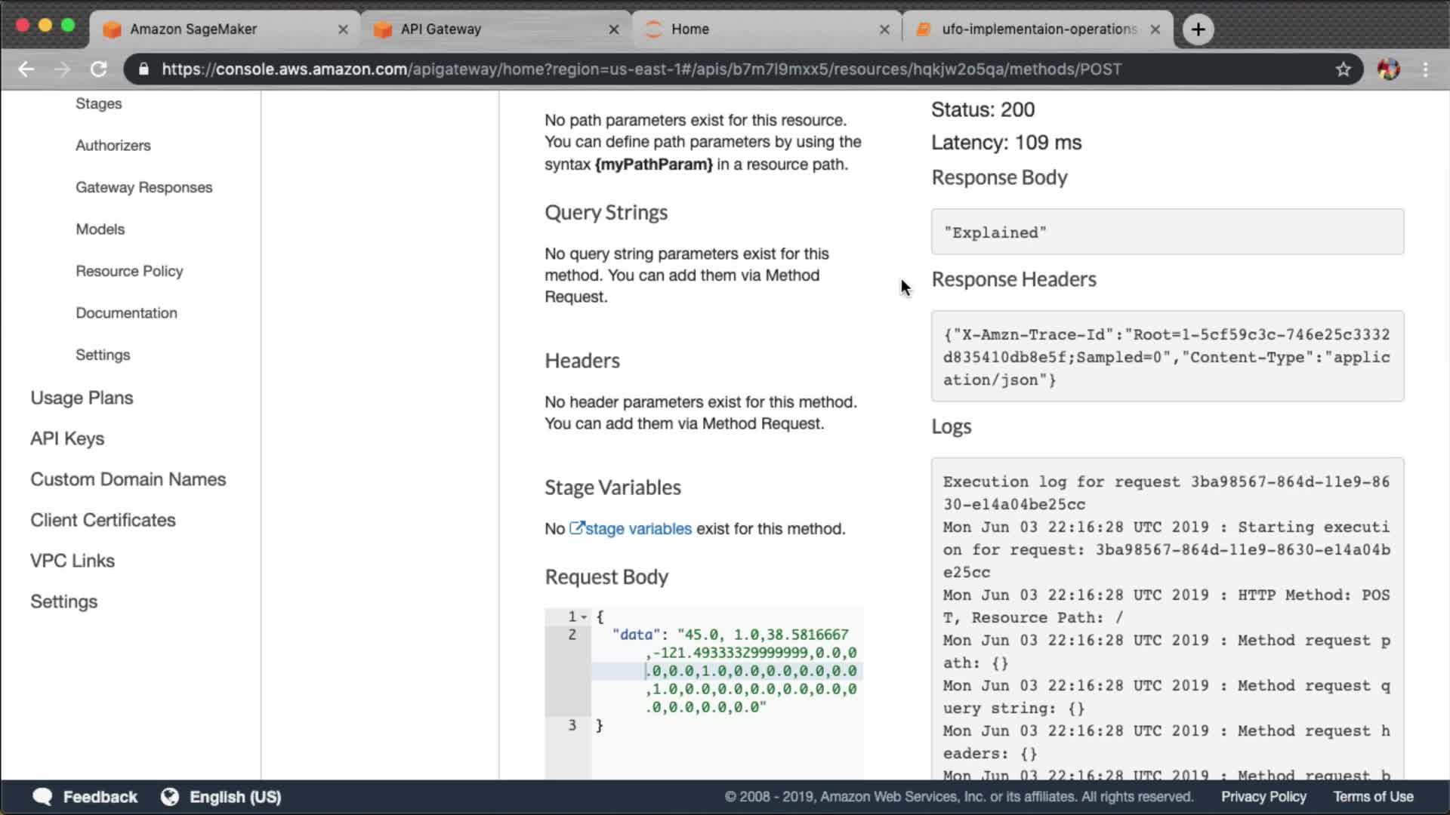The height and width of the screenshot is (815, 1450).
Task: Collapse the JSON fold arrow on line 1
Action: click(584, 617)
